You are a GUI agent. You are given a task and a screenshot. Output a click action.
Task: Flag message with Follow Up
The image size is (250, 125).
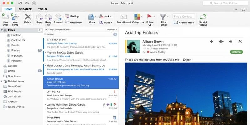[150, 20]
